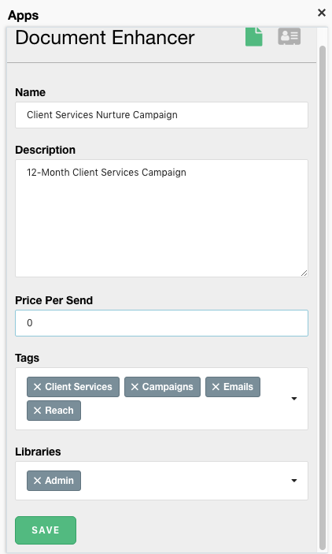The width and height of the screenshot is (332, 554).
Task: Remove the Reach tag
Action: [x=38, y=411]
